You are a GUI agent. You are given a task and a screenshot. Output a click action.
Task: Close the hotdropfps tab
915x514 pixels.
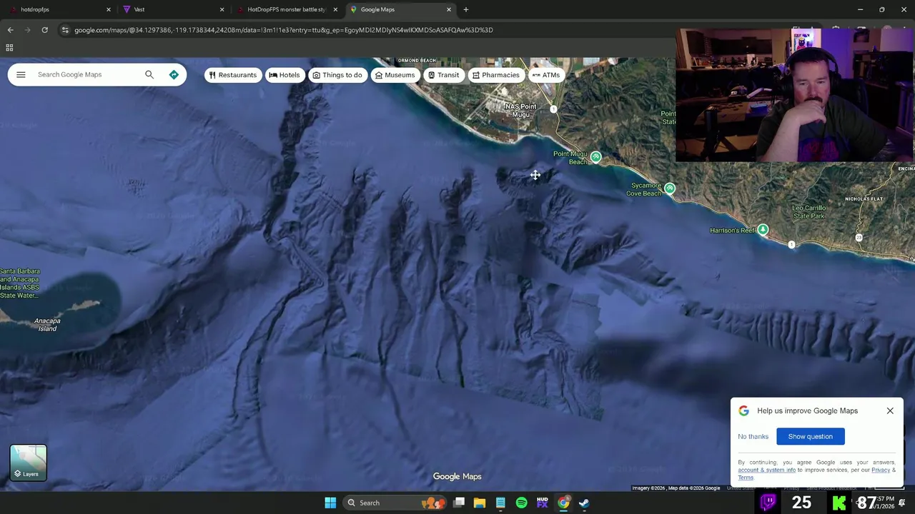[109, 9]
